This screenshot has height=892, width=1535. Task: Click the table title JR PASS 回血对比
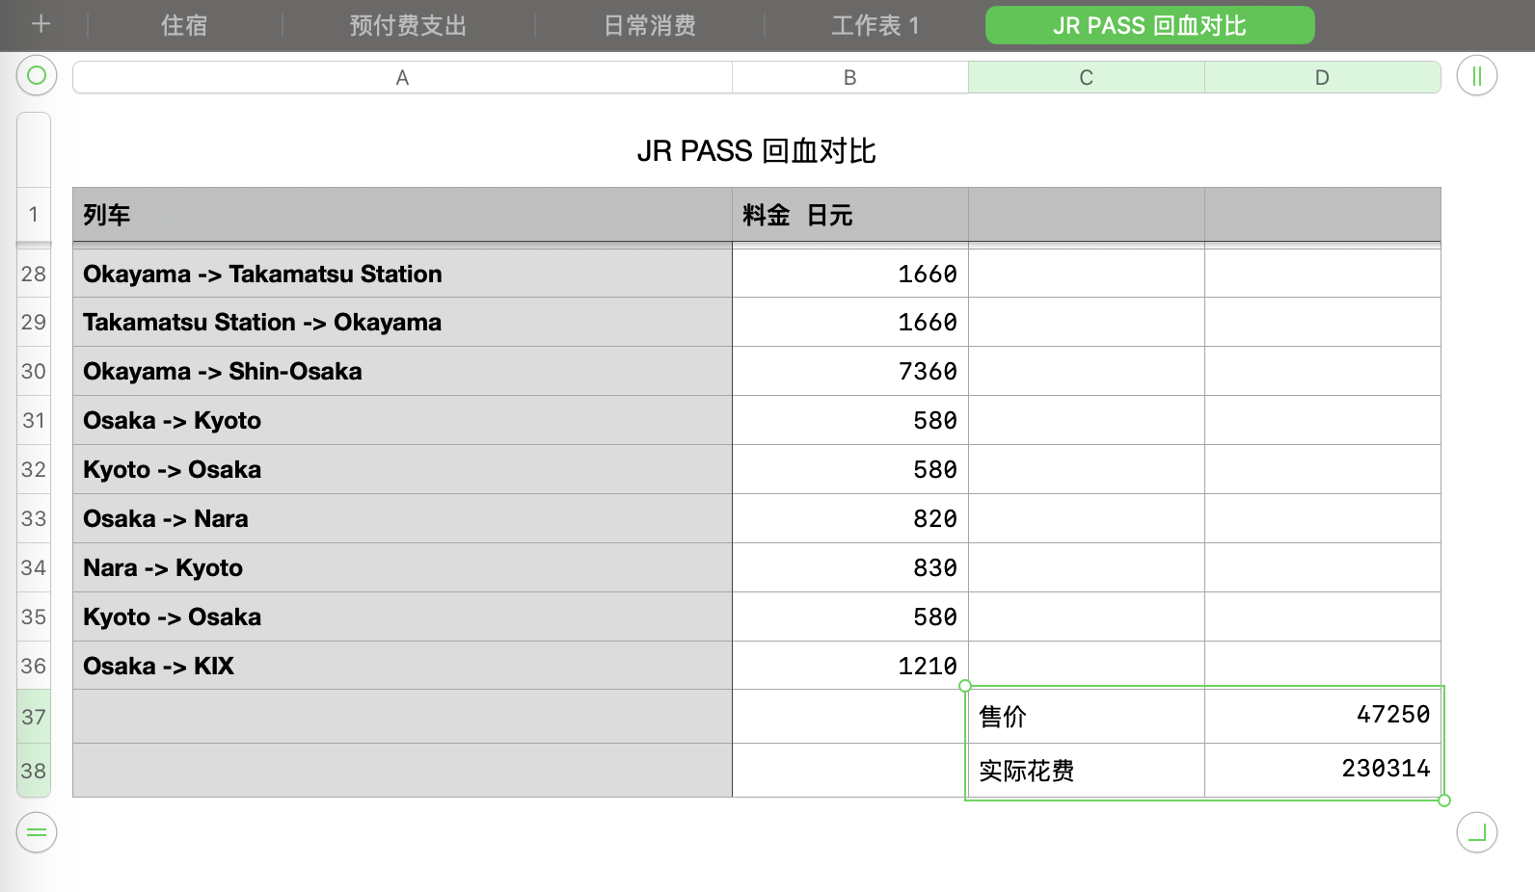tap(756, 151)
